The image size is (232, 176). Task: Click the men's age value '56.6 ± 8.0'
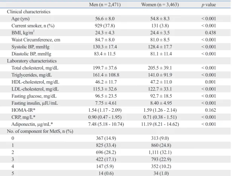click(x=105, y=19)
